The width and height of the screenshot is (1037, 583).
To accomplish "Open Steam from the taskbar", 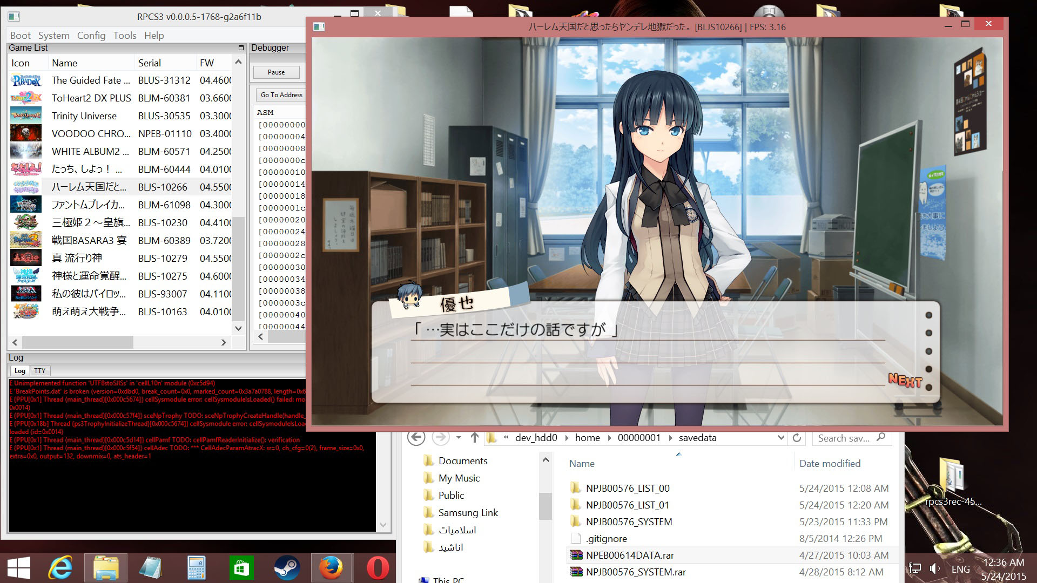I will coord(287,568).
